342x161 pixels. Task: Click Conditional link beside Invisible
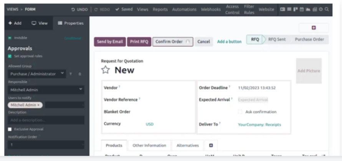73,38
